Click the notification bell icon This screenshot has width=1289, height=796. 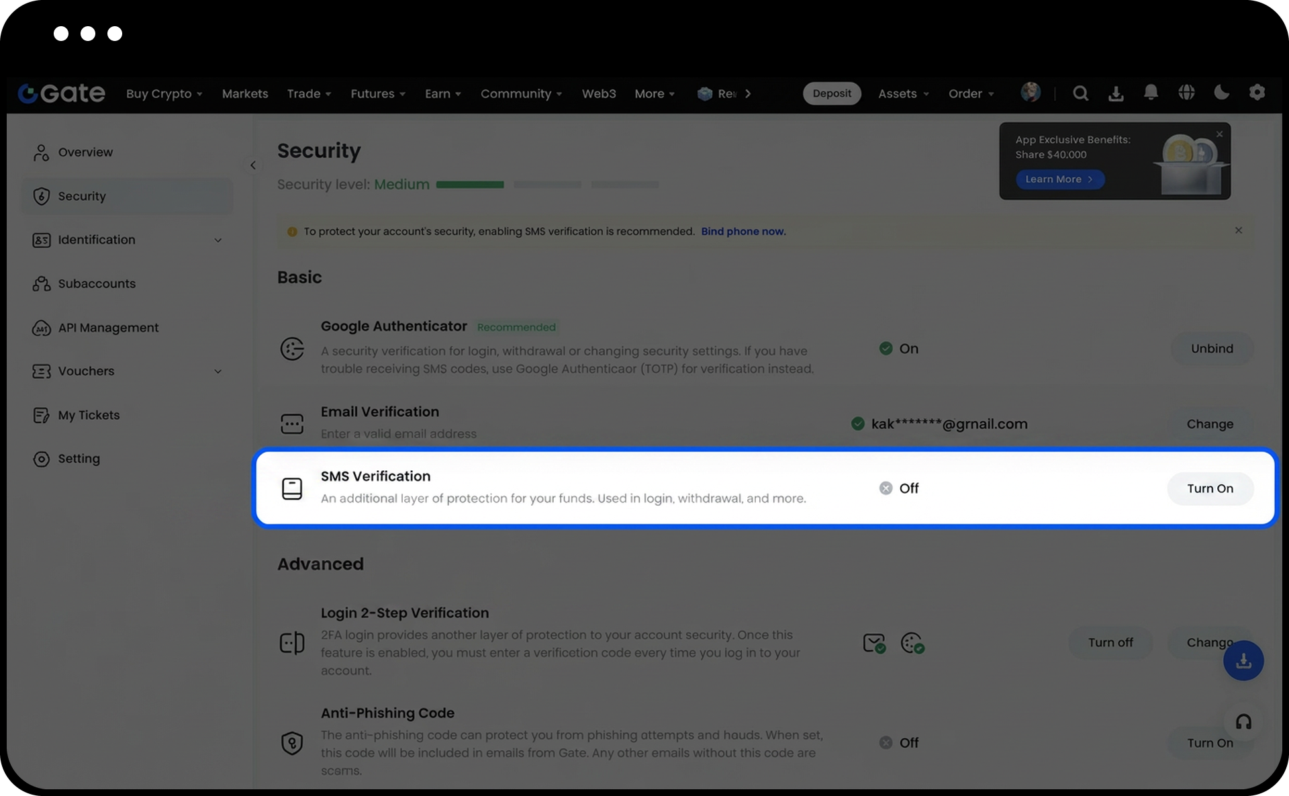click(1151, 93)
